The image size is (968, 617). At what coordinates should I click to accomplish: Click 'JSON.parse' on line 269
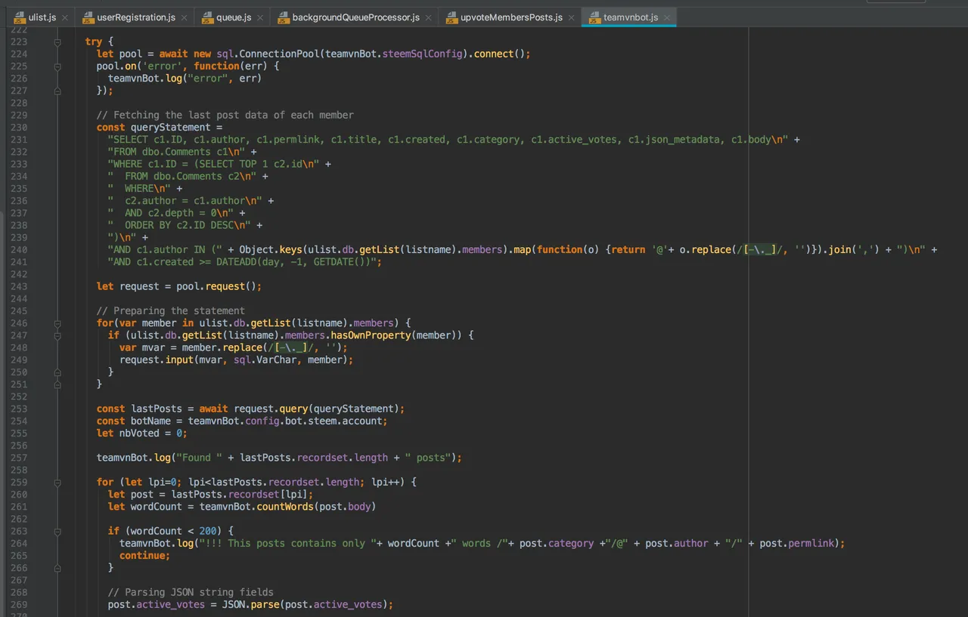click(x=250, y=604)
